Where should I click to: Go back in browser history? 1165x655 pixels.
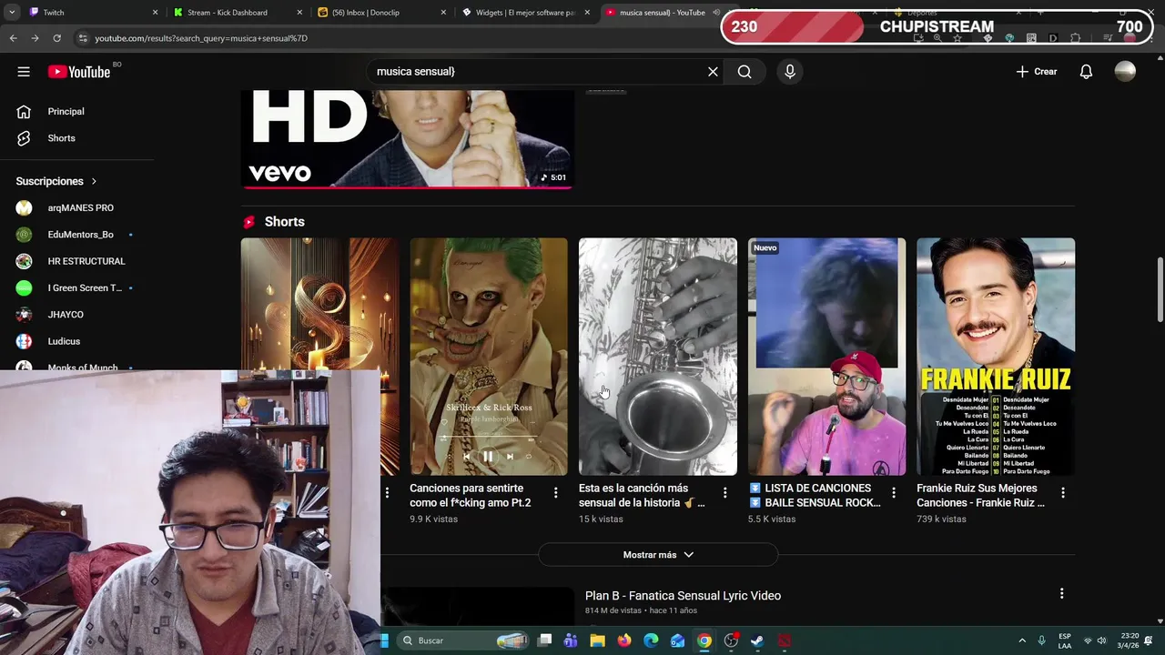[x=13, y=38]
